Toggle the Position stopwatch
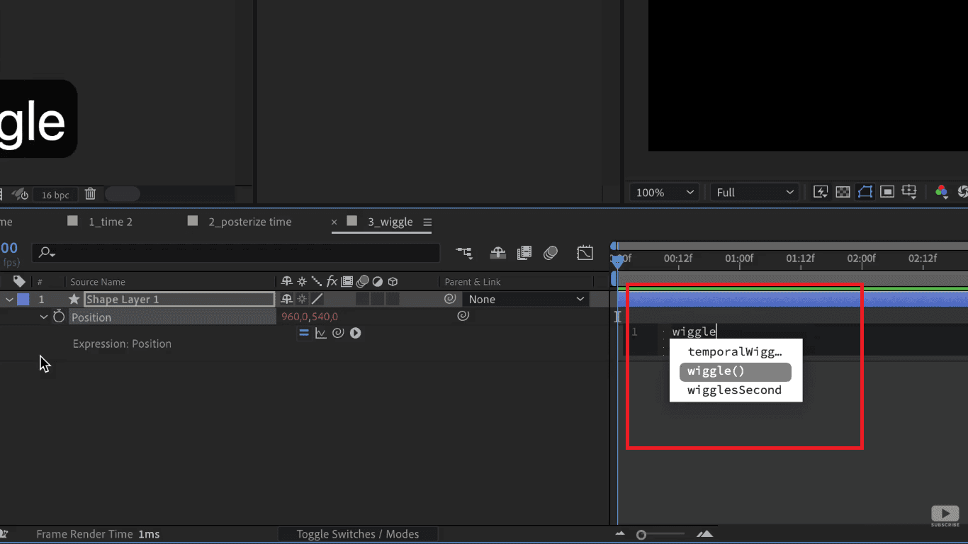The width and height of the screenshot is (968, 544). [59, 316]
